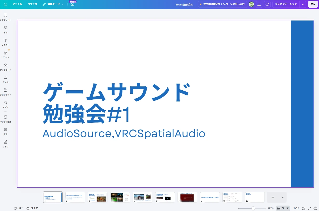The width and height of the screenshot is (319, 211).
Task: Open the analytics chart icon
Action: pyautogui.click(x=259, y=4)
